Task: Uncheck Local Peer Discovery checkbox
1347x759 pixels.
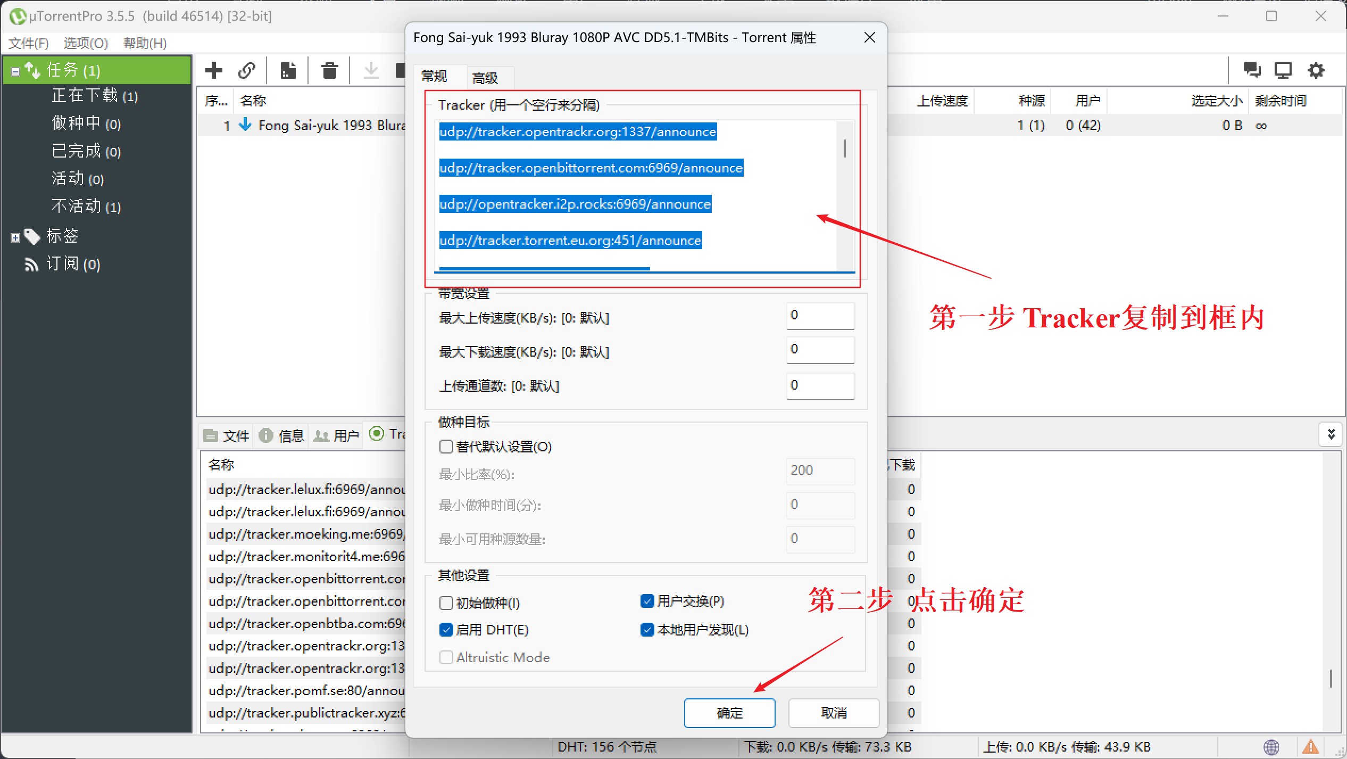Action: [647, 630]
